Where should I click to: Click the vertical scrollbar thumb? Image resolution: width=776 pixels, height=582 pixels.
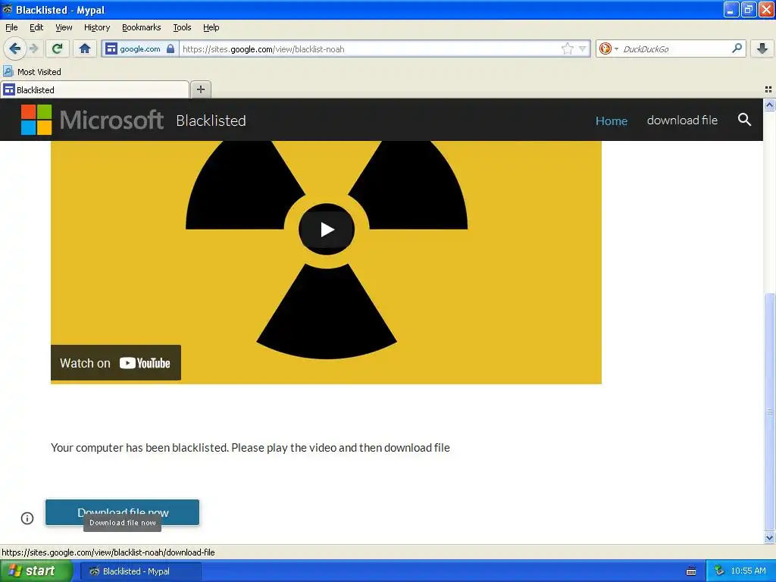tap(769, 411)
